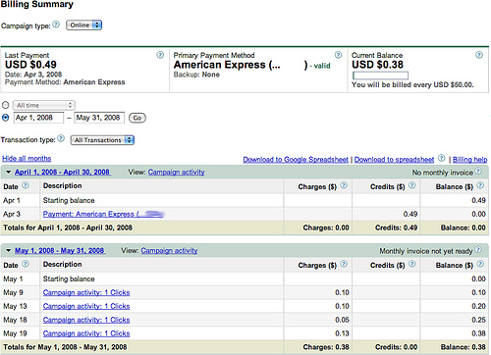The height and width of the screenshot is (355, 491).
Task: Open the Campaign type Online dropdown
Action: pos(84,25)
